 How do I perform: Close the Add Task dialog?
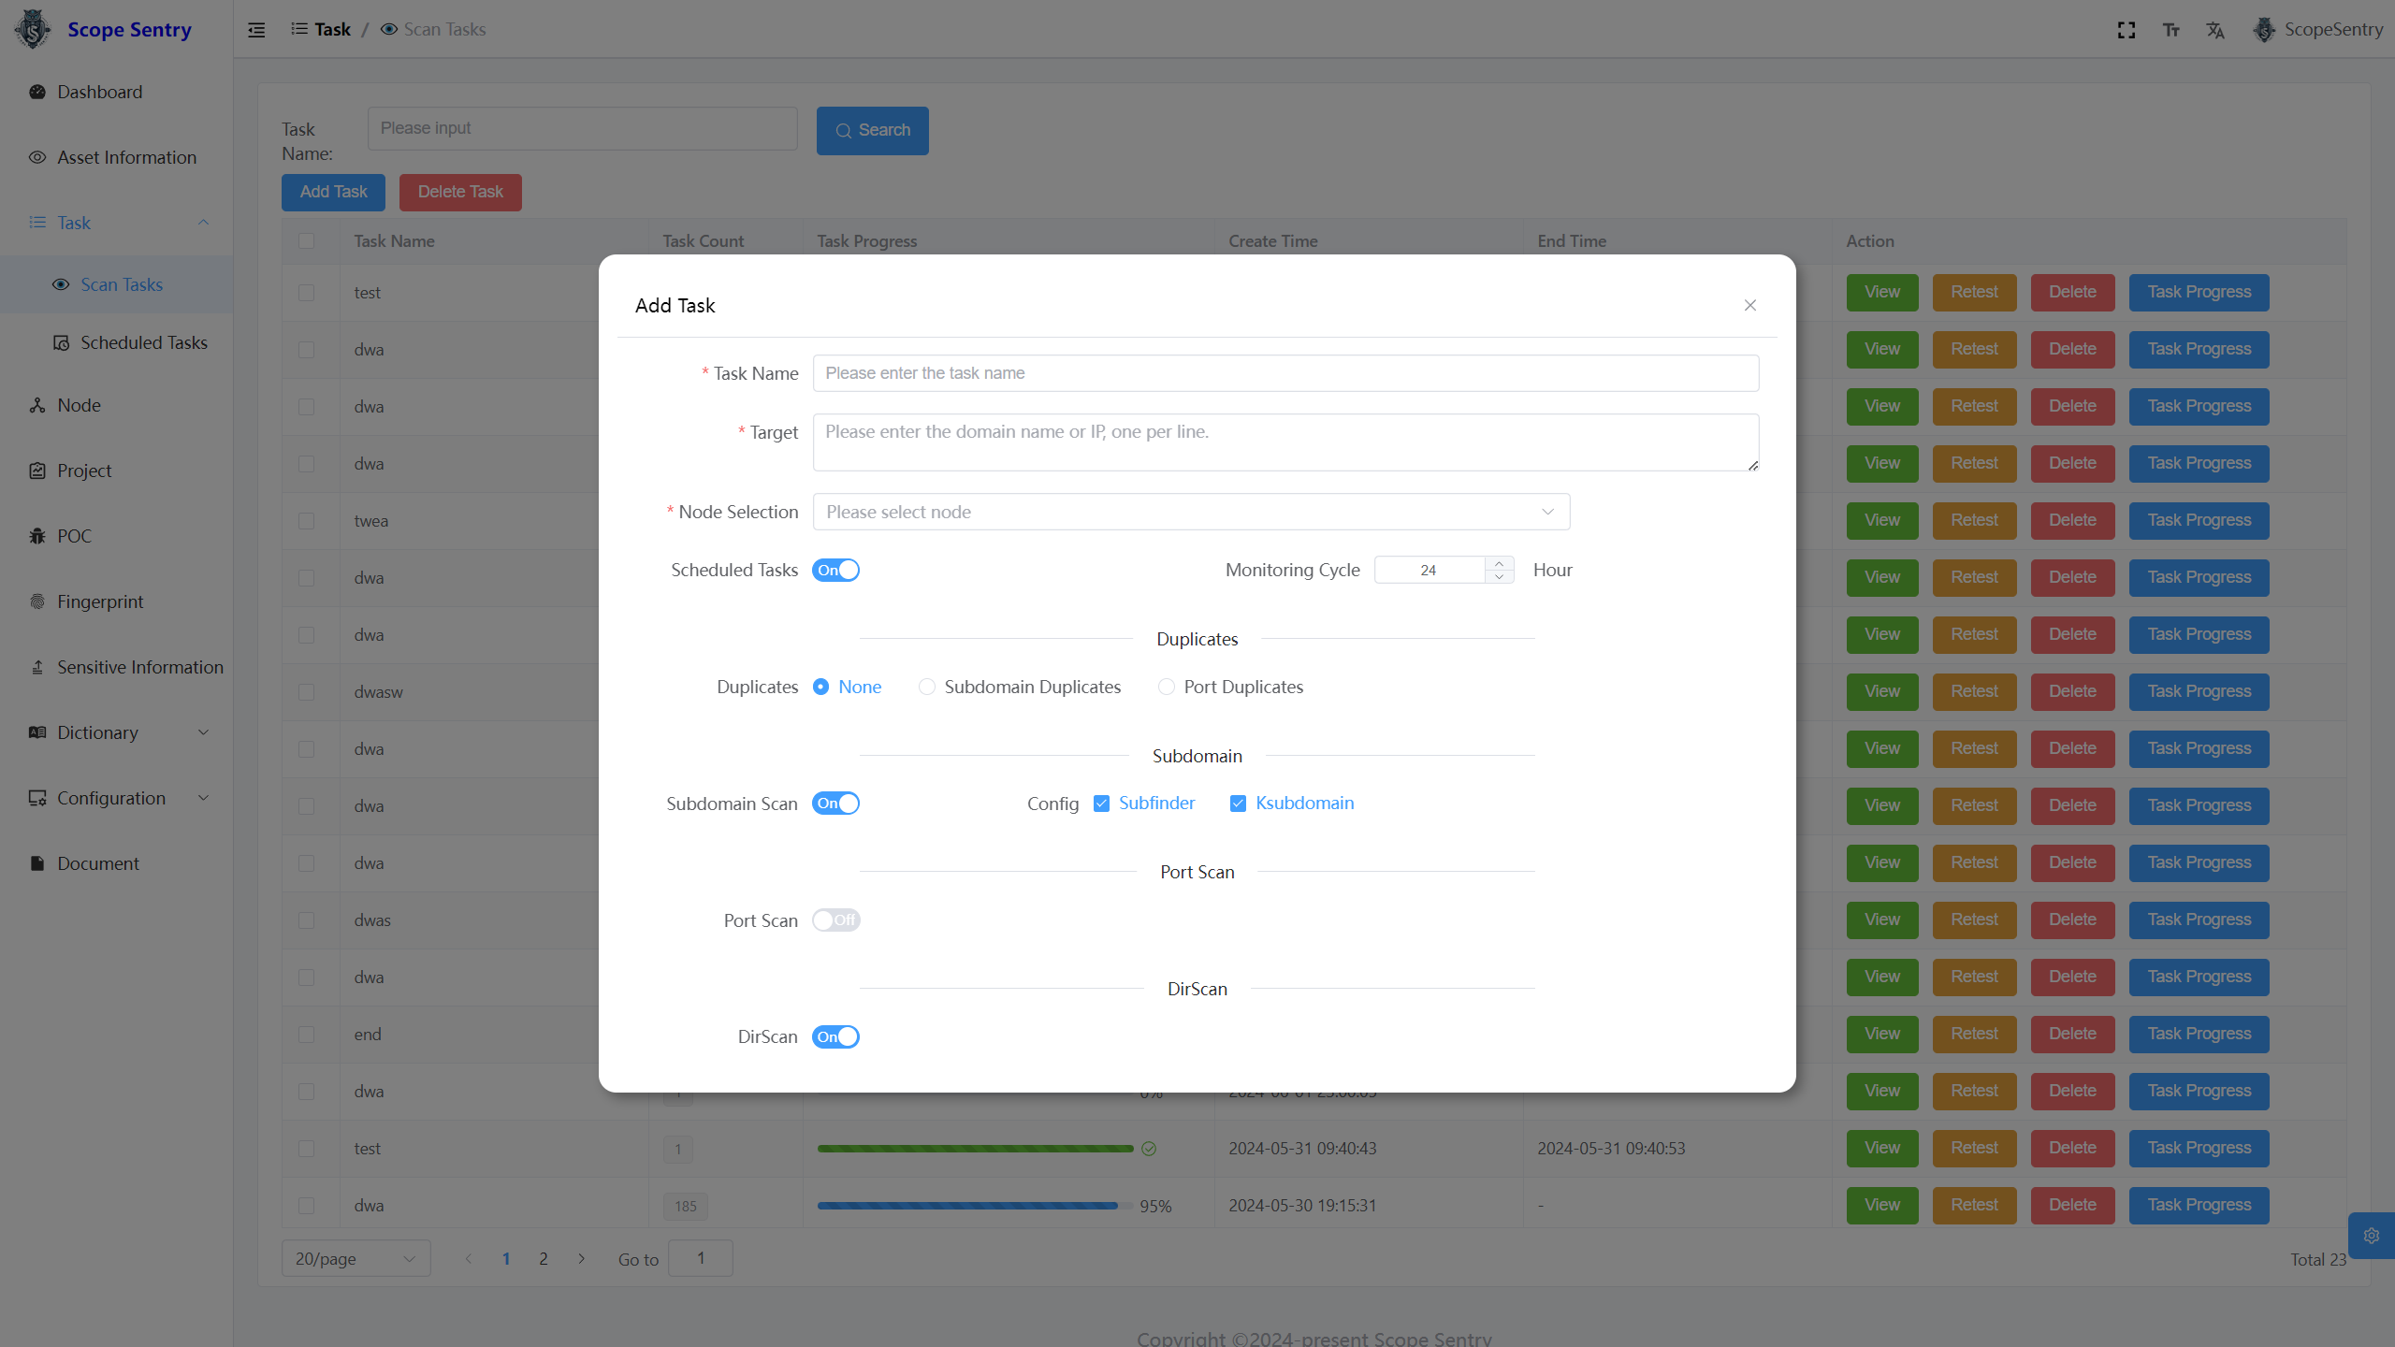pyautogui.click(x=1750, y=305)
